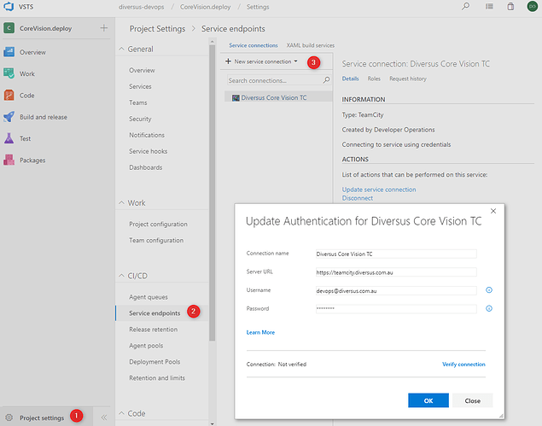
Task: Click the search connections magnifier icon
Action: click(326, 80)
